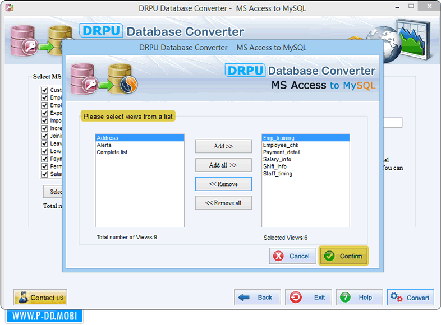Maximize the main window
The width and height of the screenshot is (441, 325).
tap(411, 6)
